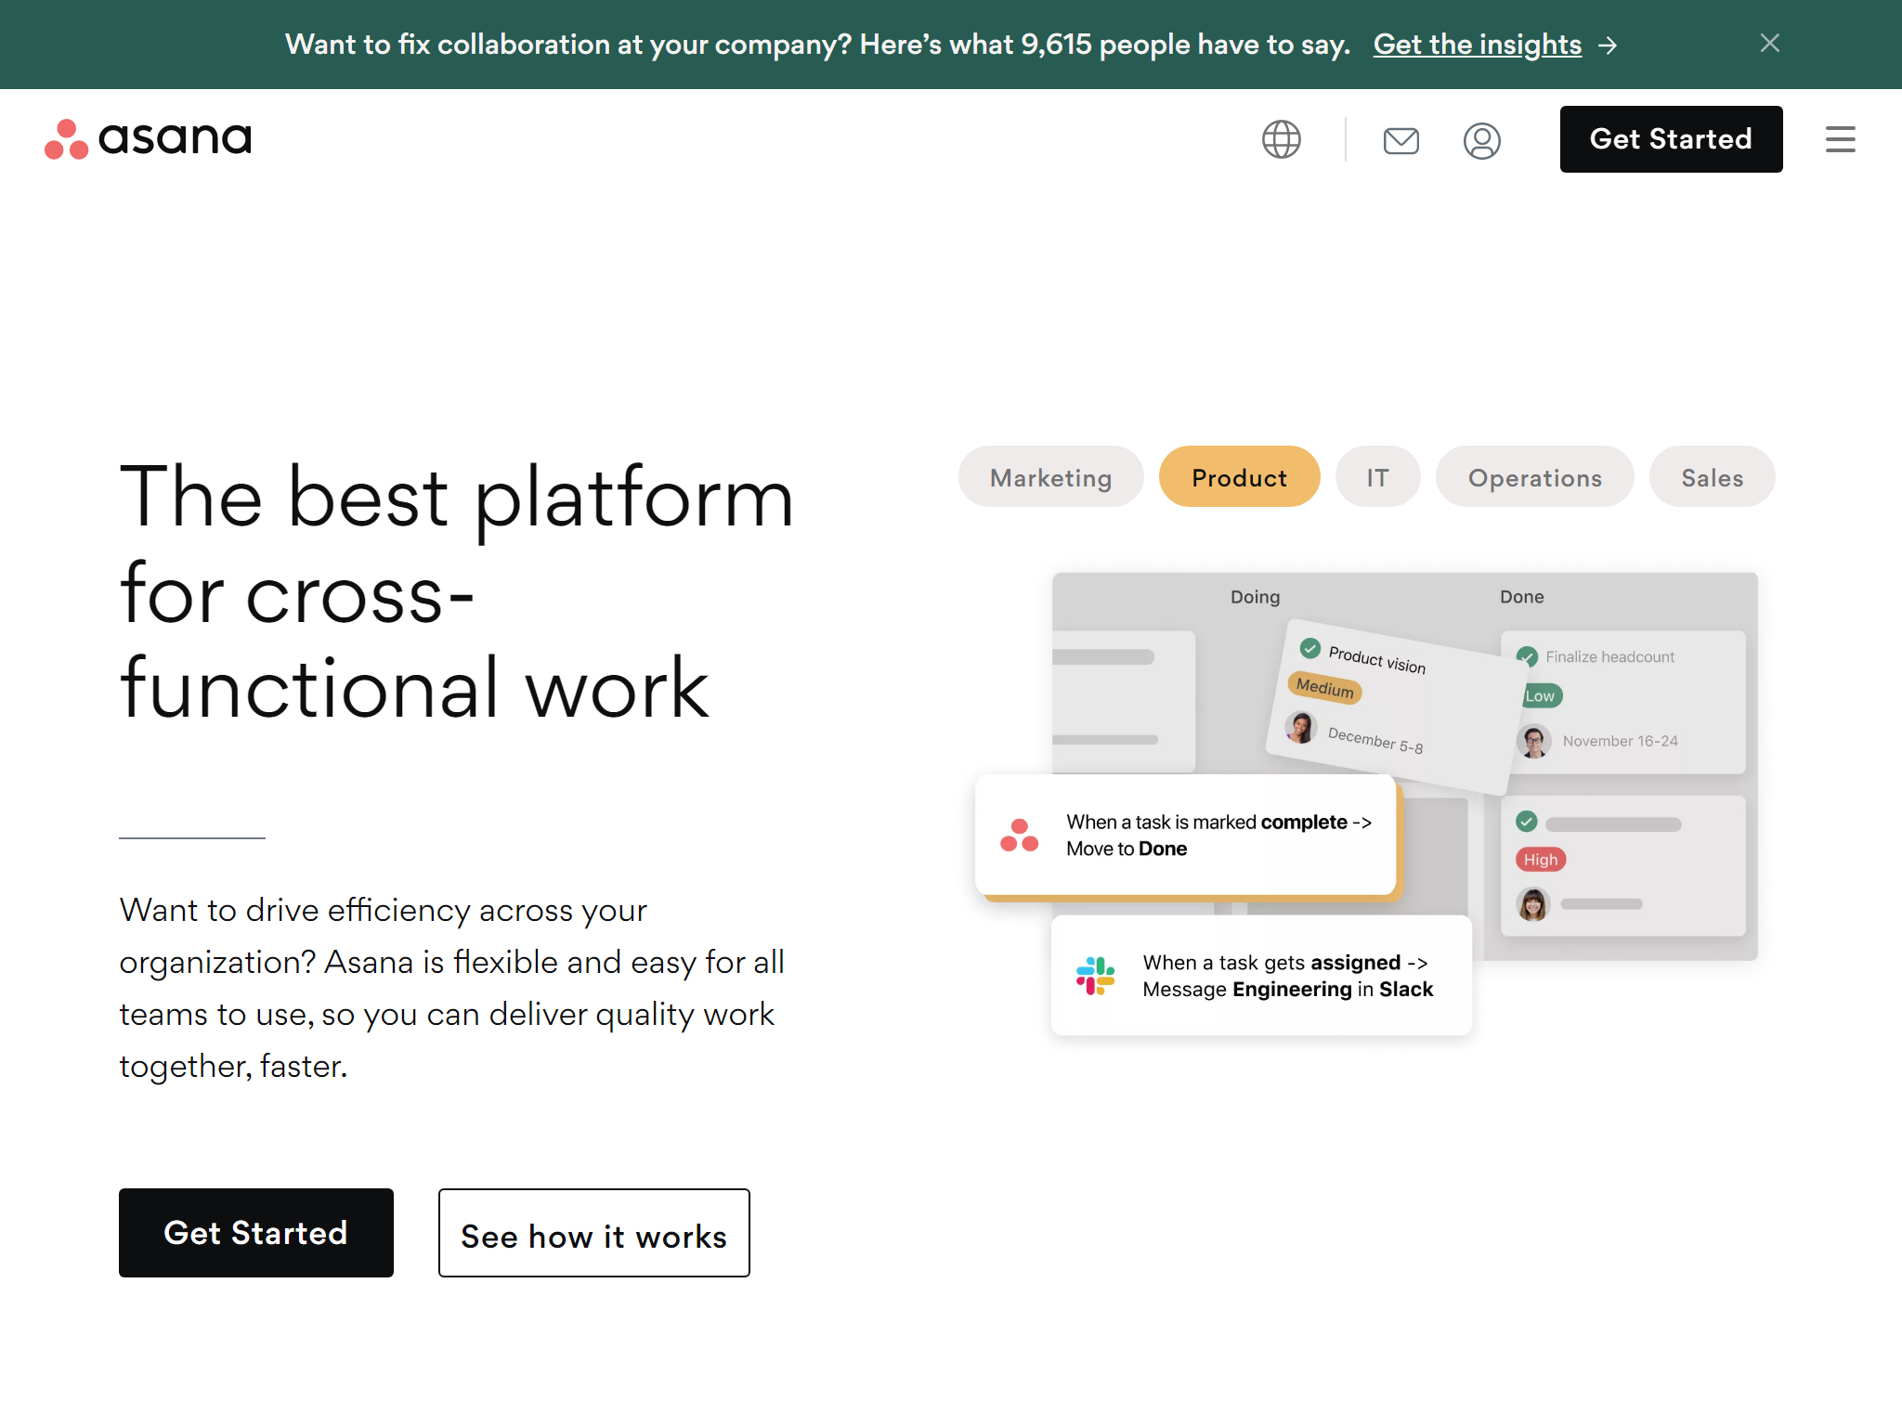Viewport: 1902px width, 1426px height.
Task: Click avatar in the High priority card
Action: [1534, 904]
